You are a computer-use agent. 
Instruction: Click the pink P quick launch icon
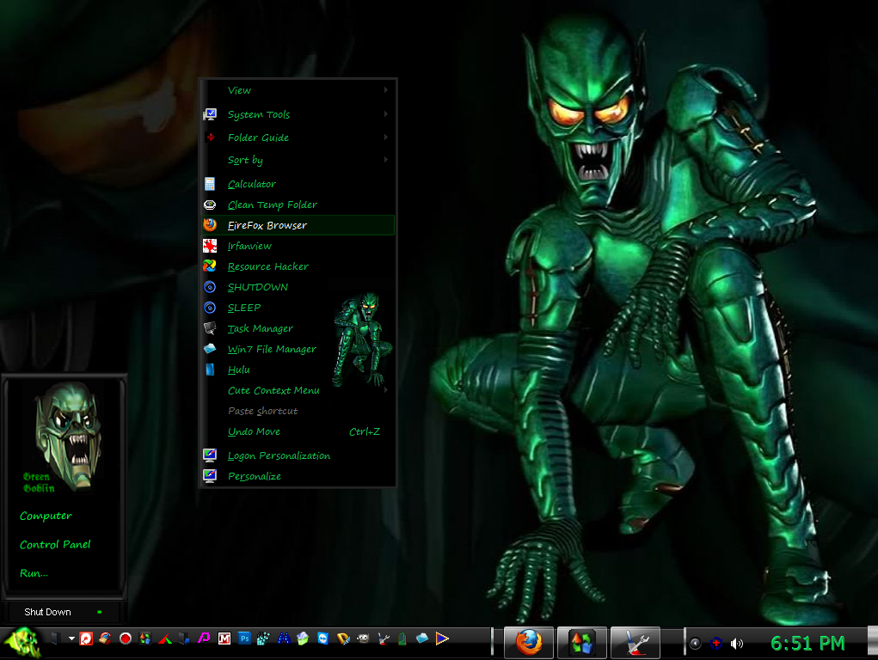[205, 639]
